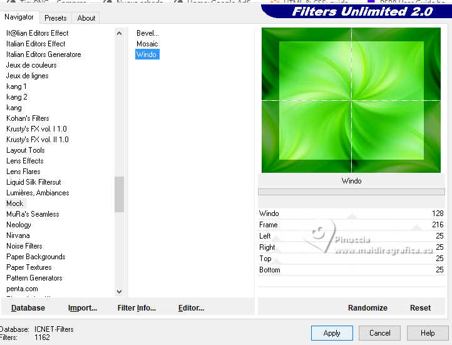
Task: Apply the Windo filter
Action: point(332,333)
